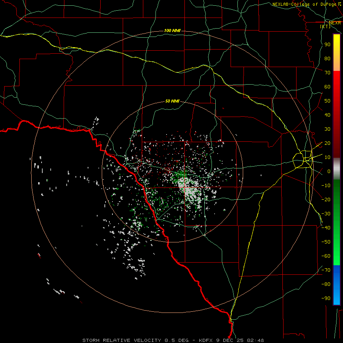Click the -90 value on velocity scale

point(326,298)
